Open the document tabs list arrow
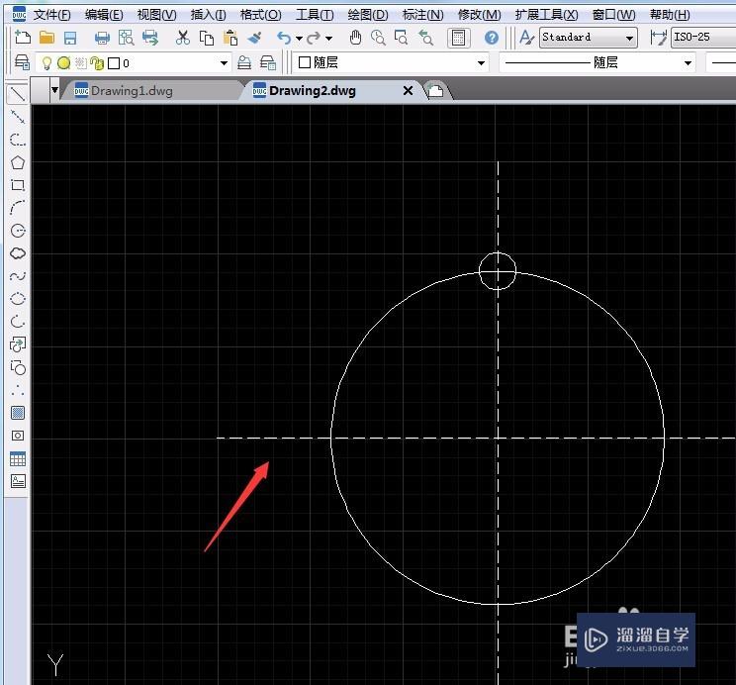Screen dimensions: 736x685 [55, 90]
